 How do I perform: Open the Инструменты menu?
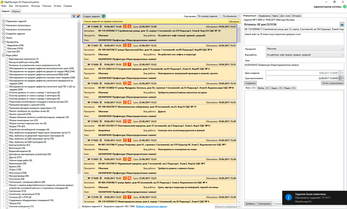point(22,6)
